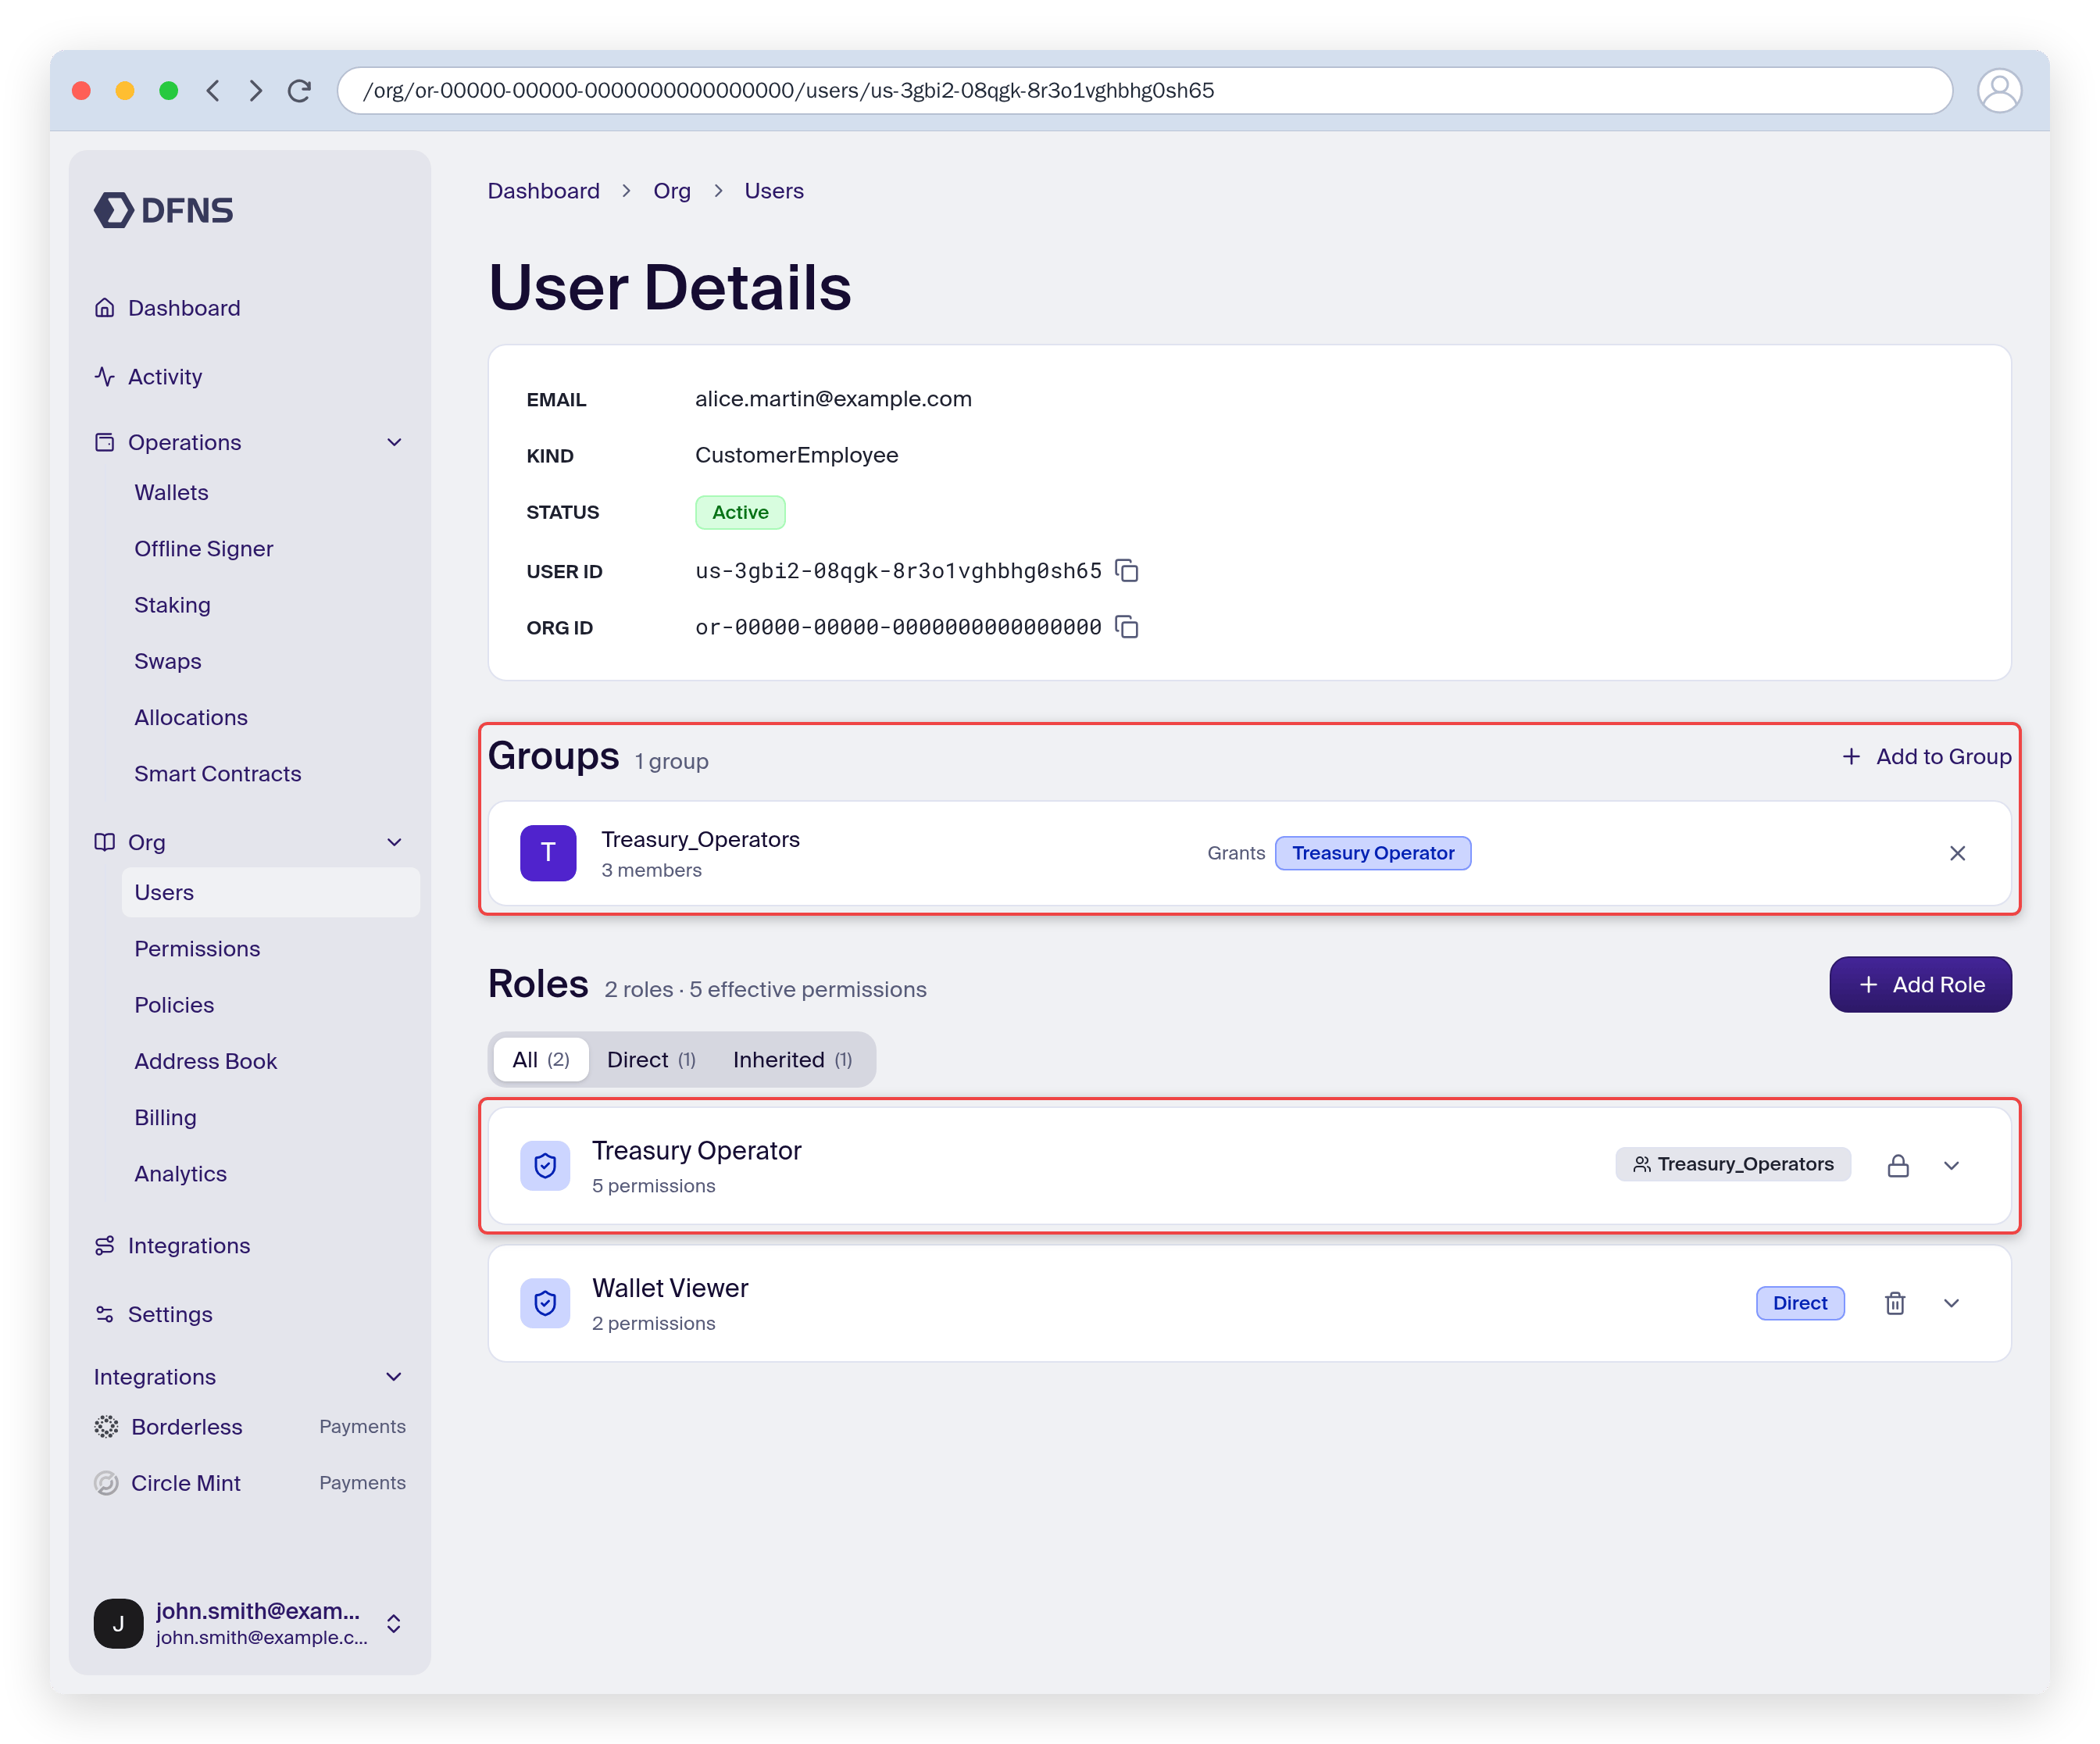Open the Circle Mint integration
Screen dimensions: 2100x1744
tap(250, 1483)
